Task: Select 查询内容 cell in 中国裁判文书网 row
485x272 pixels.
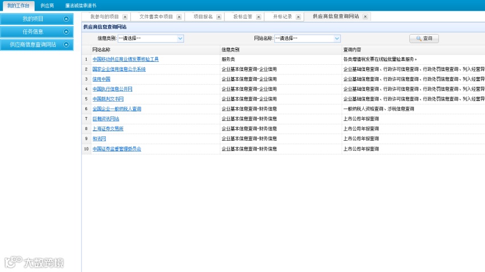Action: tap(413, 99)
